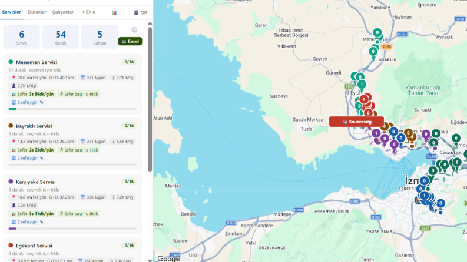Viewport: 467px width, 262px height.
Task: Select the Bayraklı Servisi card title
Action: click(x=34, y=126)
